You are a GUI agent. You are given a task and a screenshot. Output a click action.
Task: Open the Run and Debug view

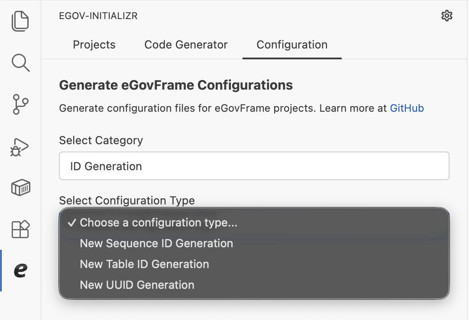click(20, 147)
